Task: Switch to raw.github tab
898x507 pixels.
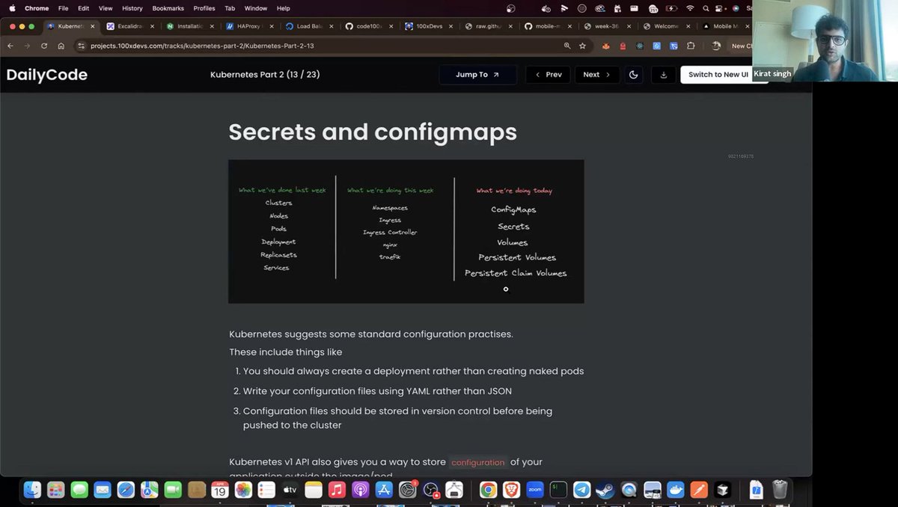Action: pyautogui.click(x=487, y=26)
